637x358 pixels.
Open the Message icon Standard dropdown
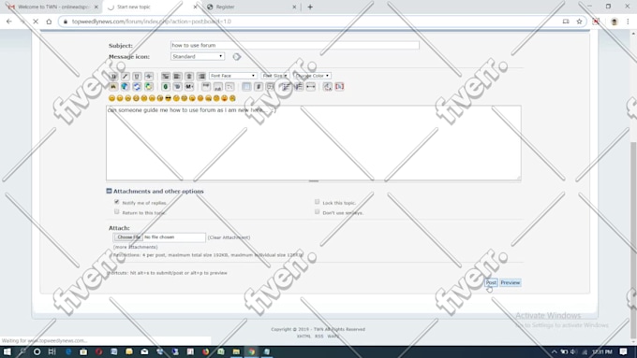198,56
